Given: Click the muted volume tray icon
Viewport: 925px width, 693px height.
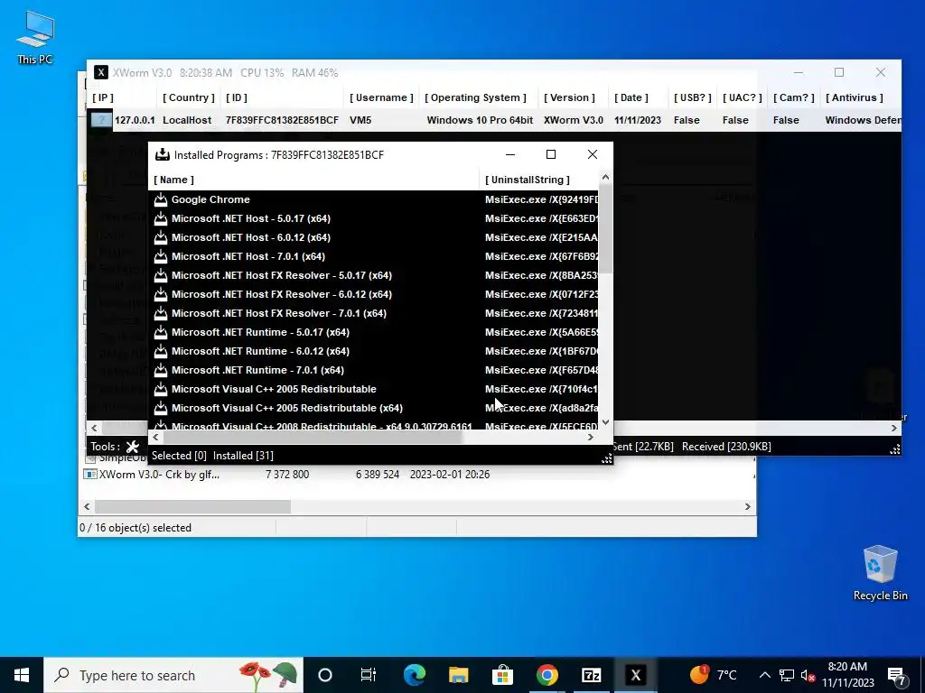Looking at the screenshot, I should point(808,675).
